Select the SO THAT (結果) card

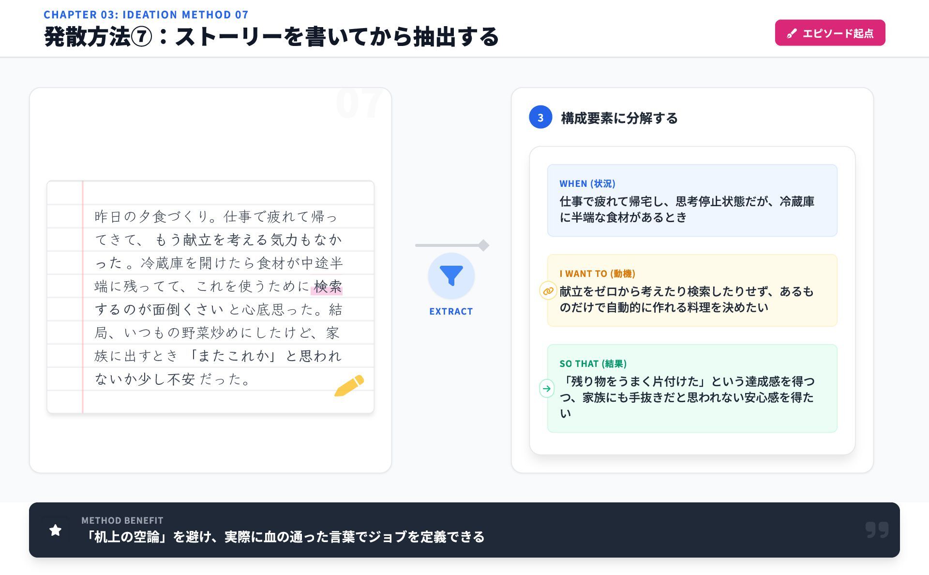tap(692, 388)
